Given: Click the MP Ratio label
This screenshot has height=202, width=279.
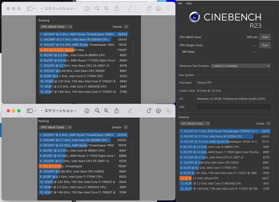Looking at the screenshot, I should (x=189, y=52).
